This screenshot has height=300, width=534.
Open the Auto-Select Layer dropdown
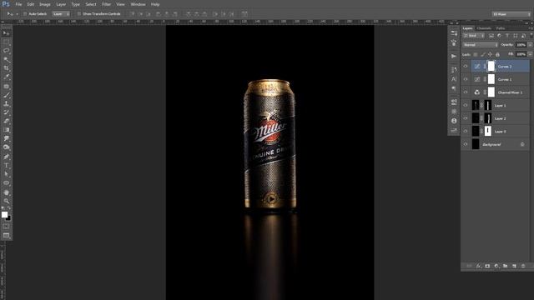pyautogui.click(x=61, y=14)
